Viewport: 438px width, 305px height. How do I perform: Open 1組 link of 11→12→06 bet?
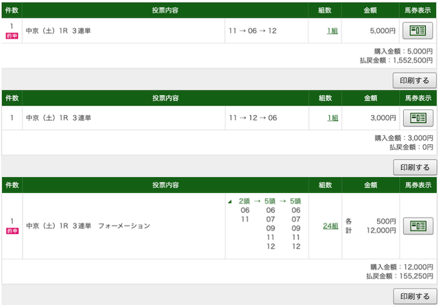tap(333, 118)
